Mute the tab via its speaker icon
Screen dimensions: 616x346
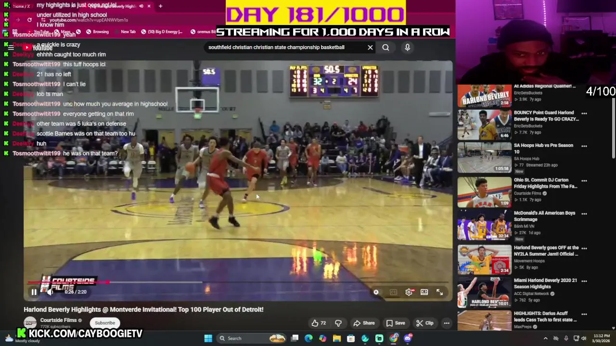click(x=141, y=6)
